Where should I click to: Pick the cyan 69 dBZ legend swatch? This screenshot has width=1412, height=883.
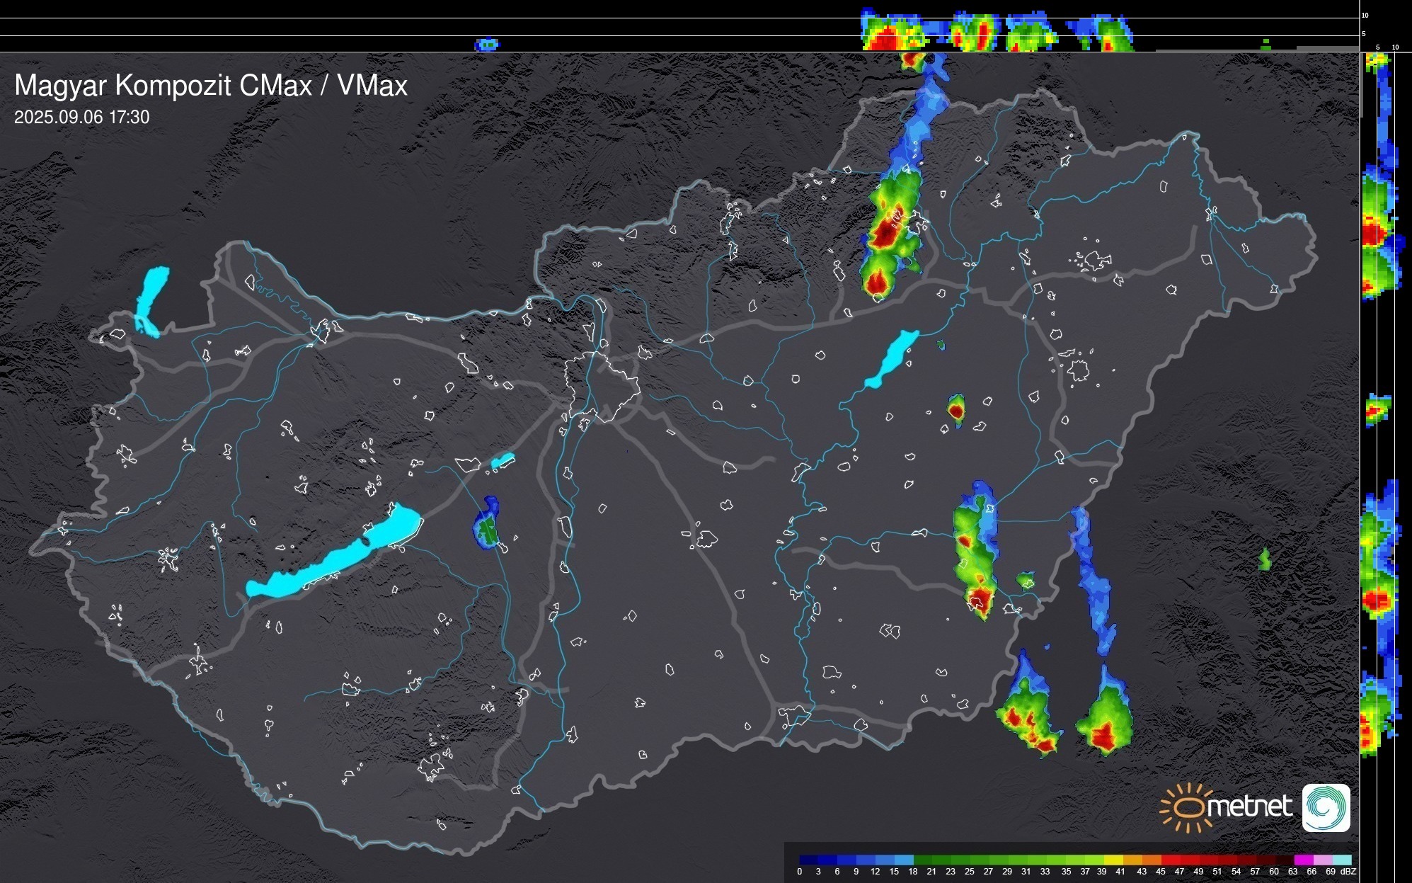1341,860
